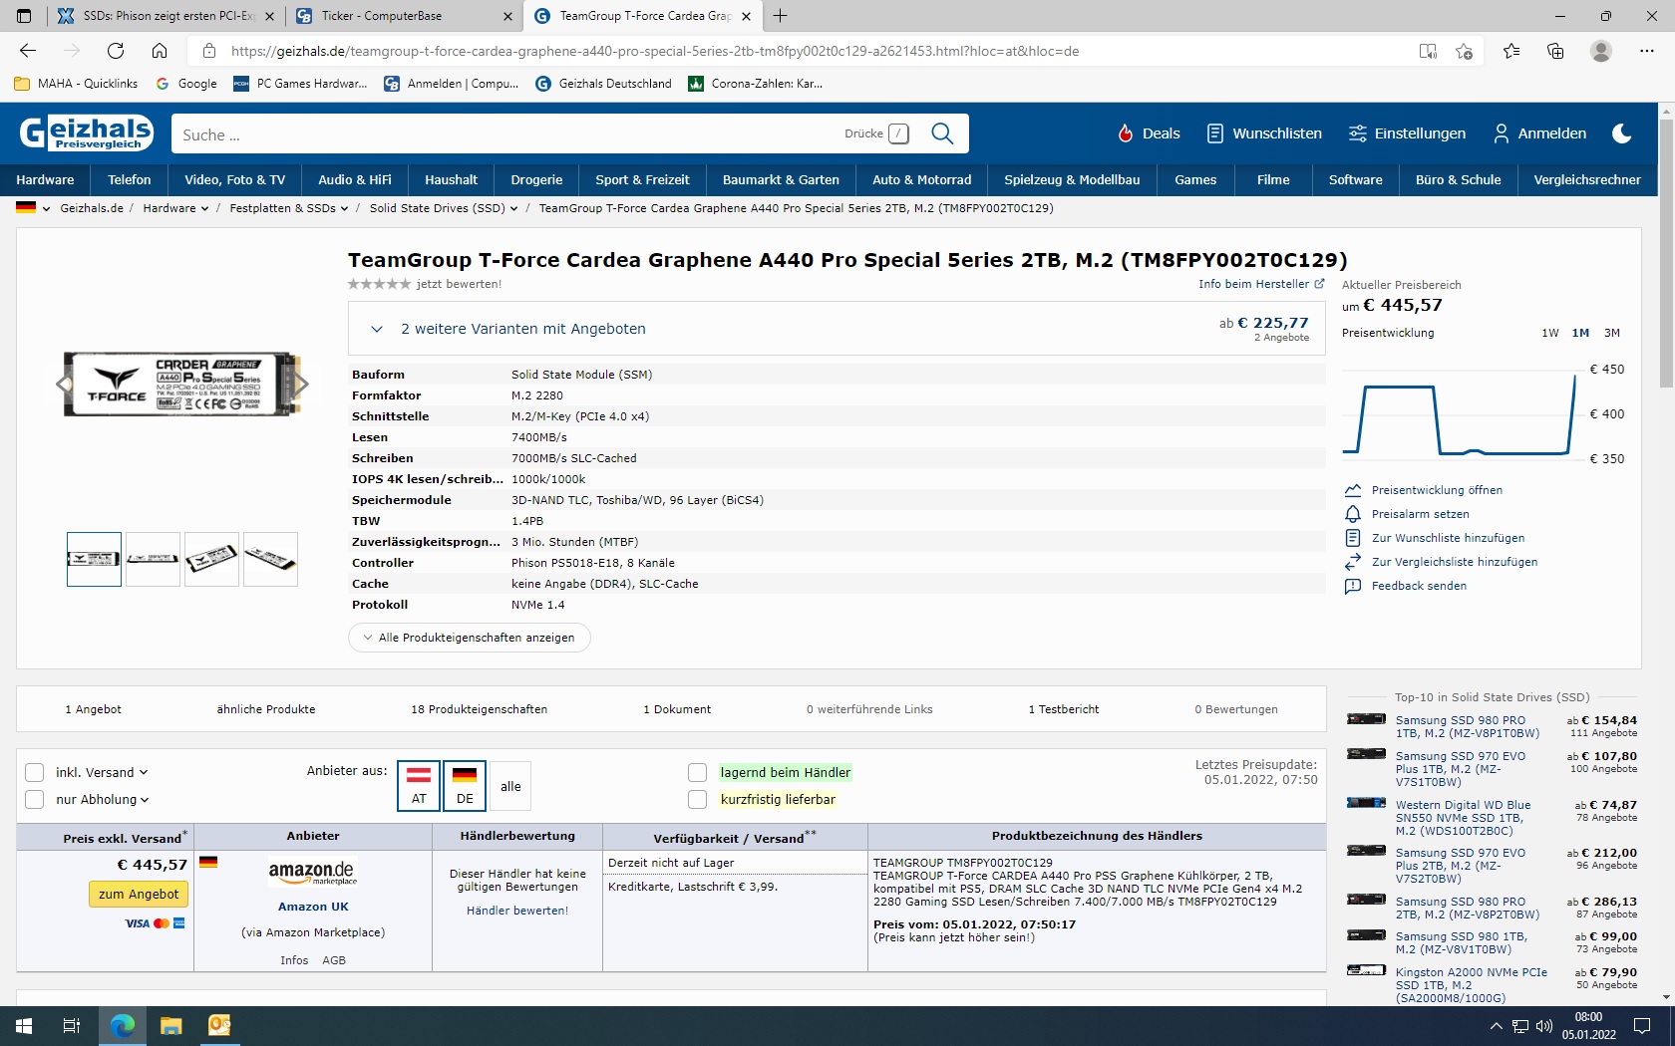Open Solid State Drives (SSD) breadcrumb dropdown
1675x1046 pixels.
pyautogui.click(x=444, y=208)
